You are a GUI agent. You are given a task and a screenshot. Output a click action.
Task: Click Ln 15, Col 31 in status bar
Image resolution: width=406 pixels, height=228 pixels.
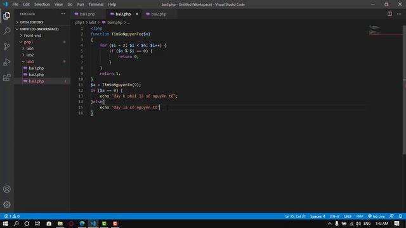click(296, 216)
